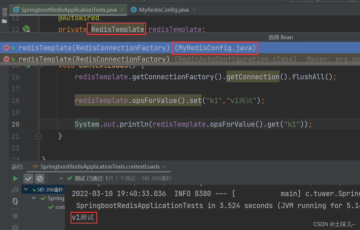This screenshot has width=360, height=230.
Task: Rerun the test with the green Run icon
Action: pos(15,178)
